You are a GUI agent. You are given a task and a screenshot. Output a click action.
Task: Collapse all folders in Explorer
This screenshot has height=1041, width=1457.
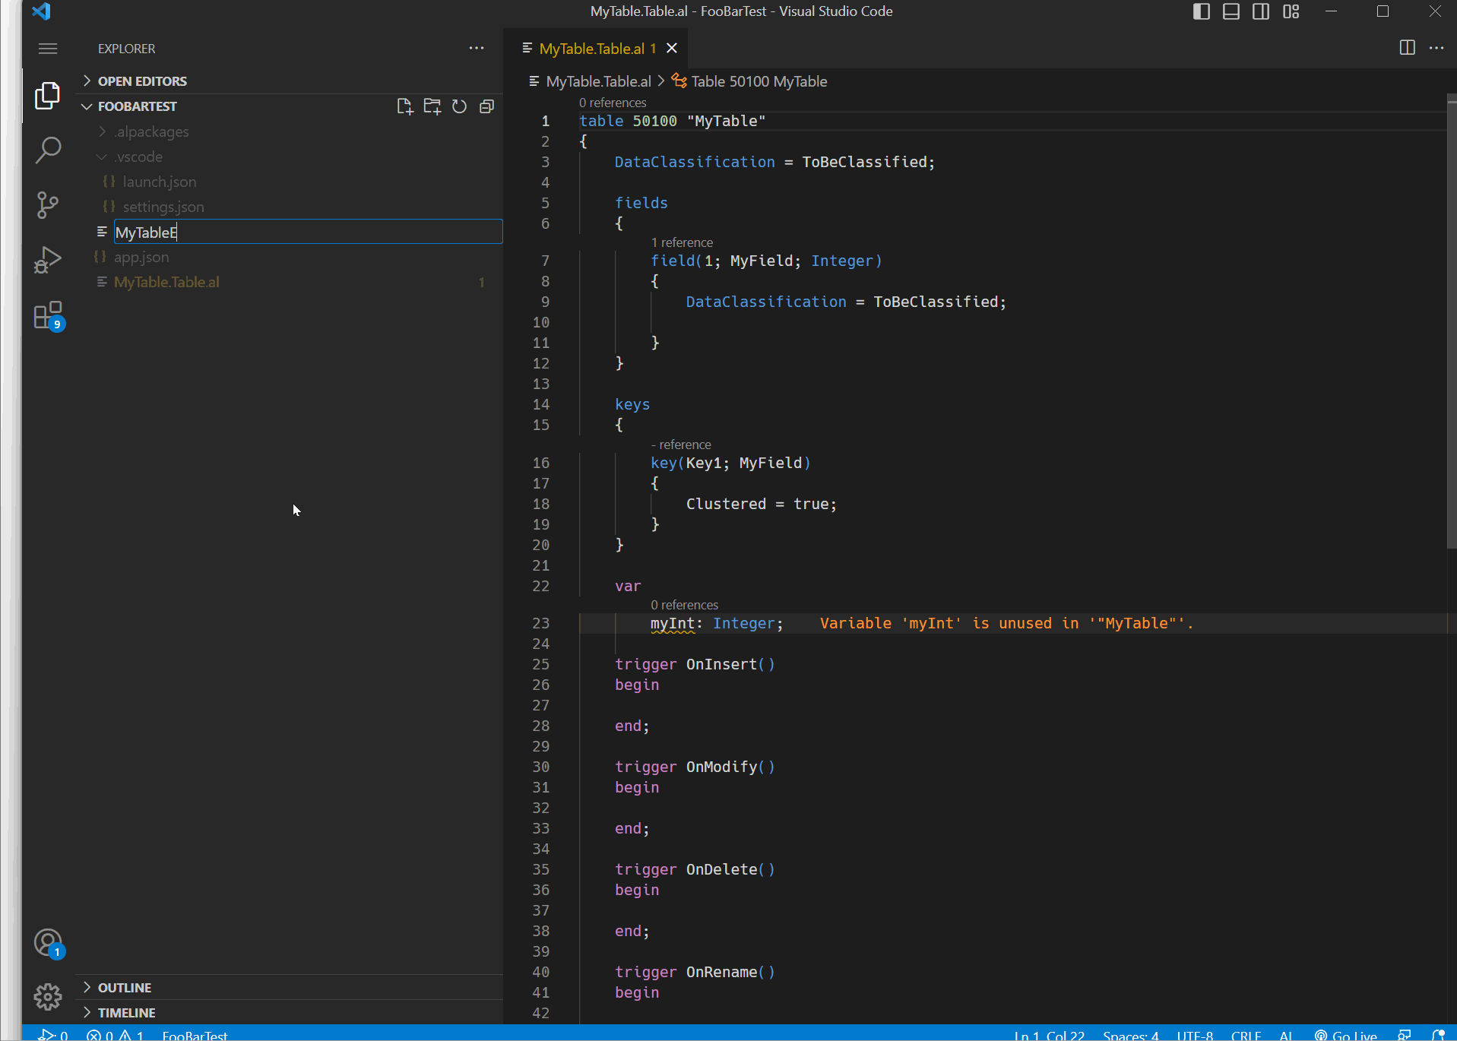coord(486,106)
